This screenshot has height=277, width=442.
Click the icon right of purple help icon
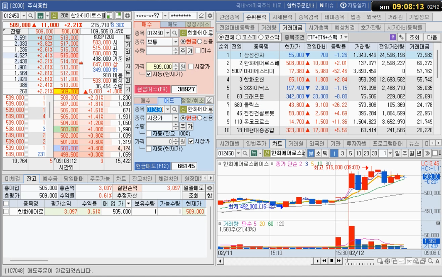point(401,37)
